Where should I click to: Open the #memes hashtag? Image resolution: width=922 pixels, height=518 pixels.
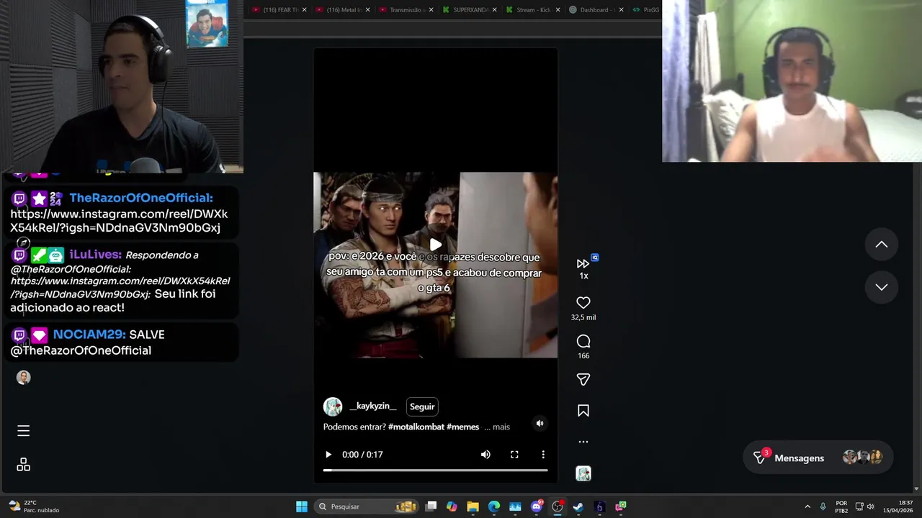462,427
